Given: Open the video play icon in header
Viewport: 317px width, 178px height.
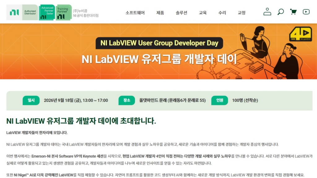Looking at the screenshot, I should click(306, 12).
